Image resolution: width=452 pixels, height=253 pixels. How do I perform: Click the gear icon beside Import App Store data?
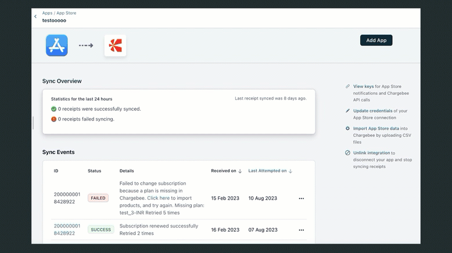click(x=347, y=129)
